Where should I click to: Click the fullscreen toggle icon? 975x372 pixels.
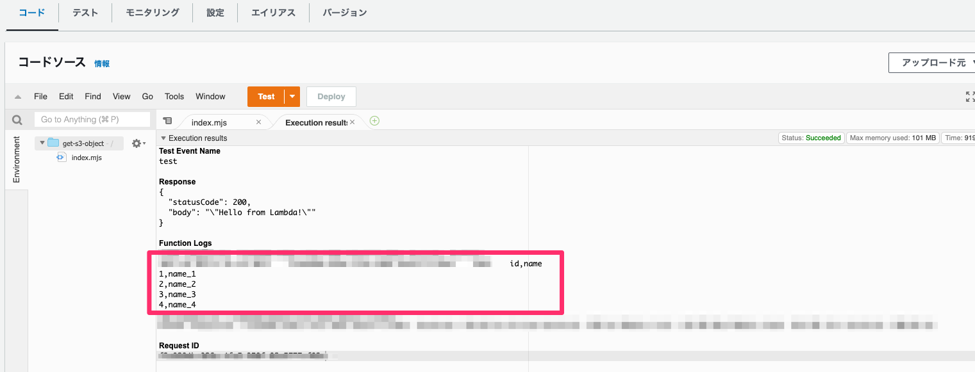point(971,97)
